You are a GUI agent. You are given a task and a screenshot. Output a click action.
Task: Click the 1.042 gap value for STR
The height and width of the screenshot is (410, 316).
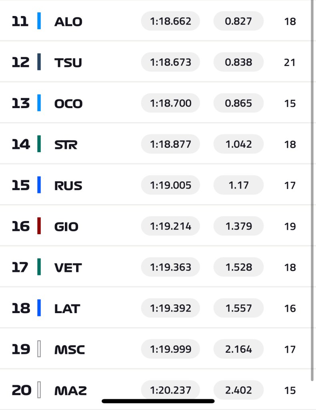(239, 144)
